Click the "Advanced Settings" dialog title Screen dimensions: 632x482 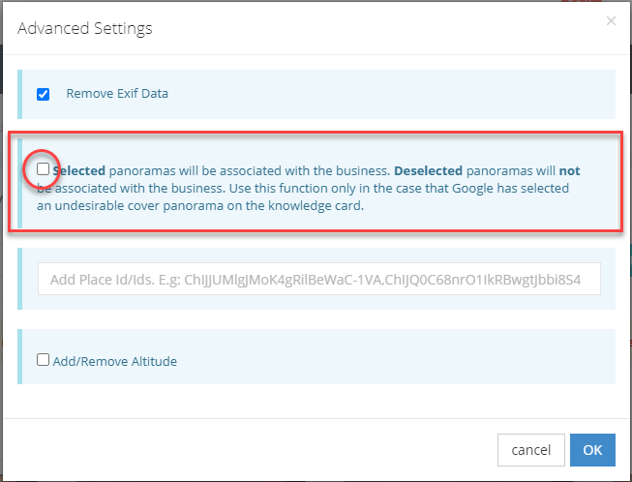(x=85, y=28)
